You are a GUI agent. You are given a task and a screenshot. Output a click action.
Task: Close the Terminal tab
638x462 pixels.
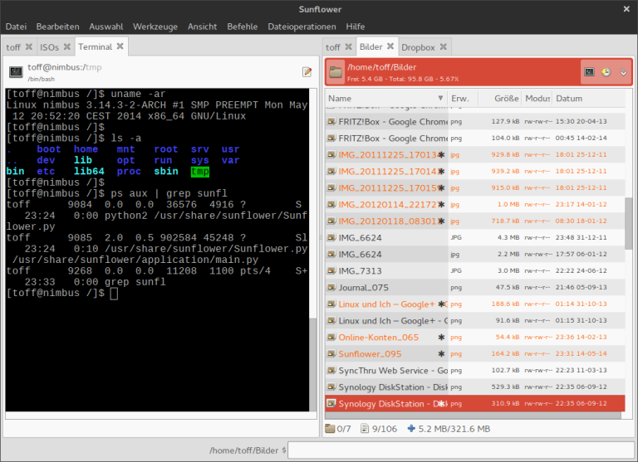point(120,46)
